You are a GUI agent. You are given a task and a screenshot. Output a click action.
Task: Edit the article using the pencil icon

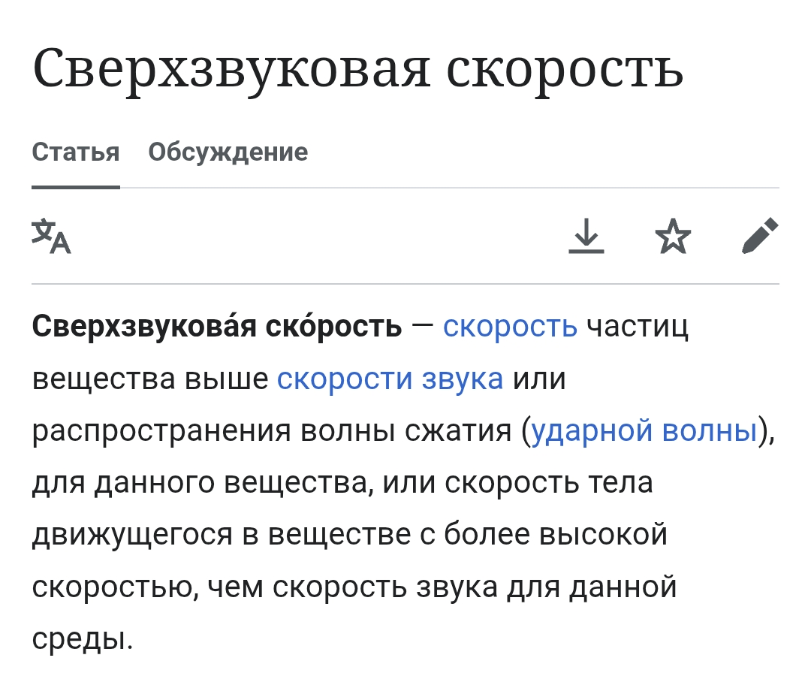coord(760,236)
